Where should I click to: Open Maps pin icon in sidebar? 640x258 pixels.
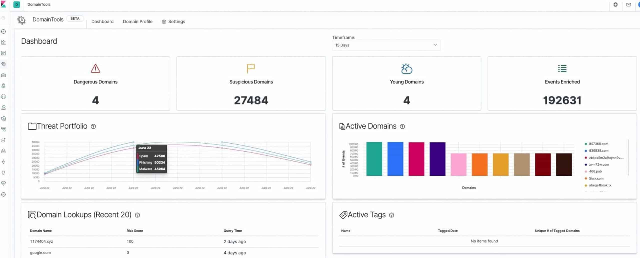coord(3,86)
